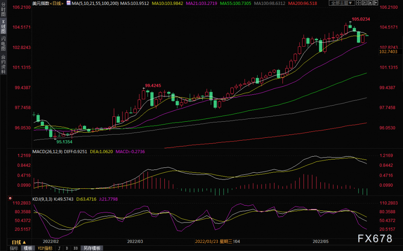Click the MA21:103.2719 value

point(201,3)
